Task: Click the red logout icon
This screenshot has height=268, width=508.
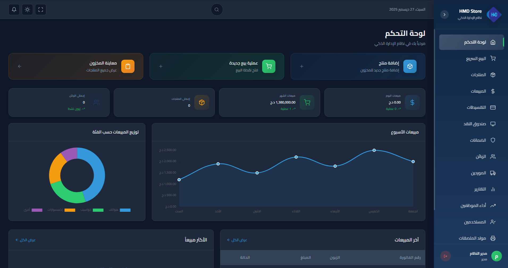Action: 446,256
